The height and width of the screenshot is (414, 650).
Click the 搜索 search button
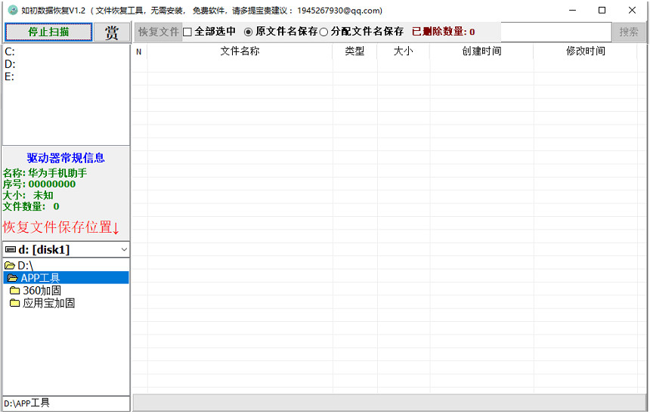point(629,32)
